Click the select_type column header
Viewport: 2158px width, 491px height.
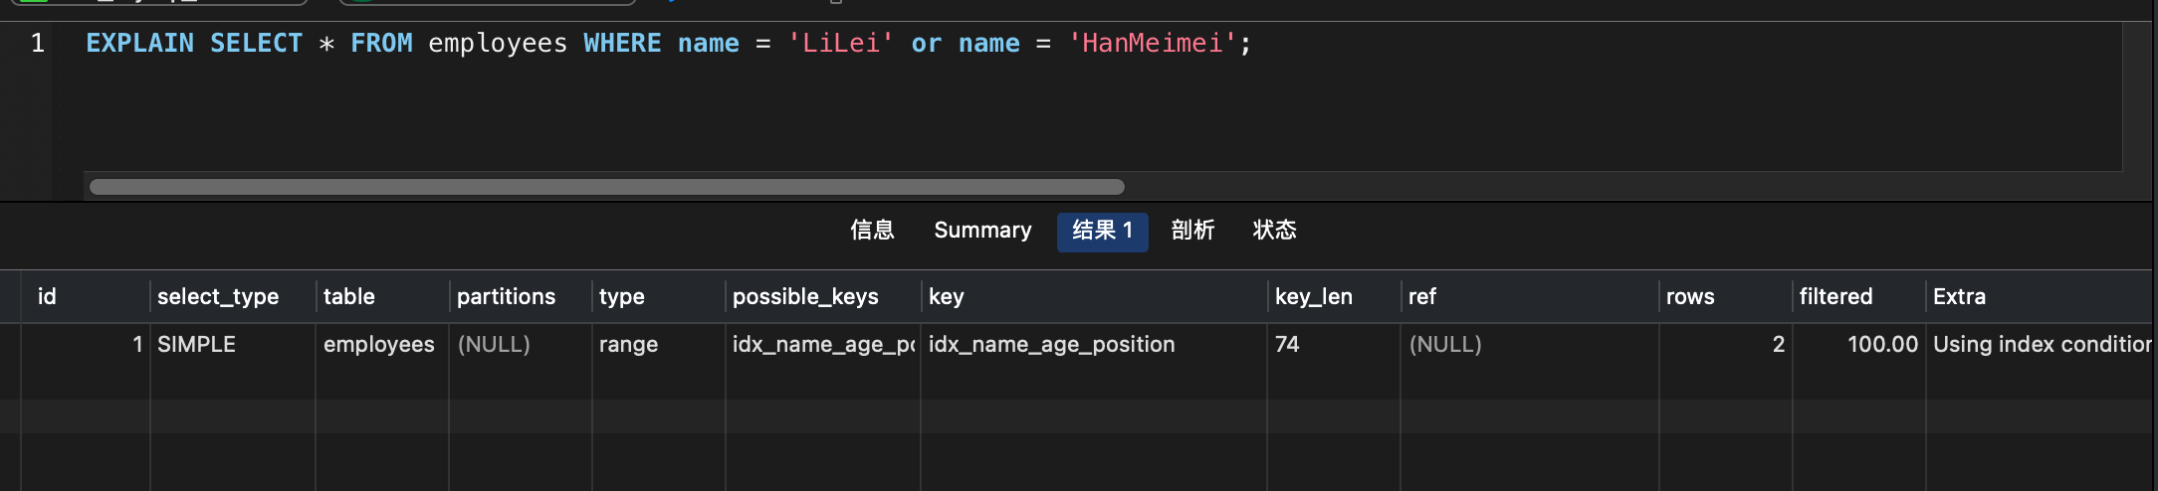(218, 296)
